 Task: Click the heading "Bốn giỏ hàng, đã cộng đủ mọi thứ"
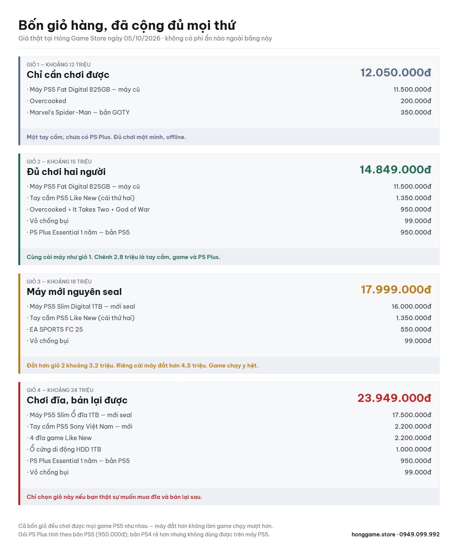[x=127, y=26]
